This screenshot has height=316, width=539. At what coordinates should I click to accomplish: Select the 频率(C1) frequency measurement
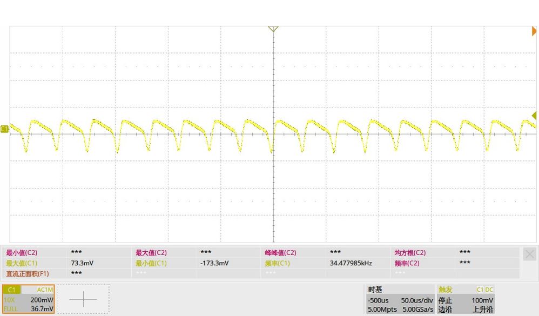pos(277,263)
